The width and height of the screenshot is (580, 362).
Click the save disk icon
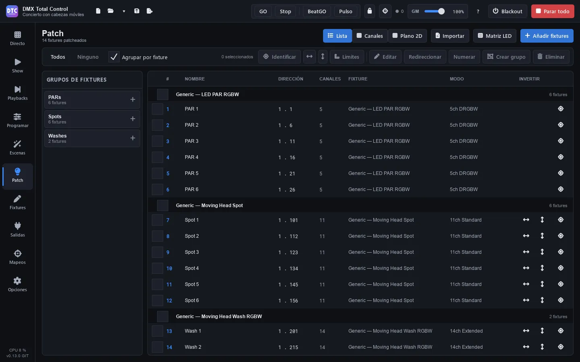pyautogui.click(x=137, y=11)
